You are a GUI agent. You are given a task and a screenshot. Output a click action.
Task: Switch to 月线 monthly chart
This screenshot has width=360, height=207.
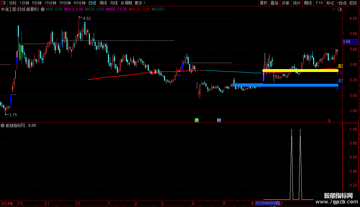pos(114,3)
